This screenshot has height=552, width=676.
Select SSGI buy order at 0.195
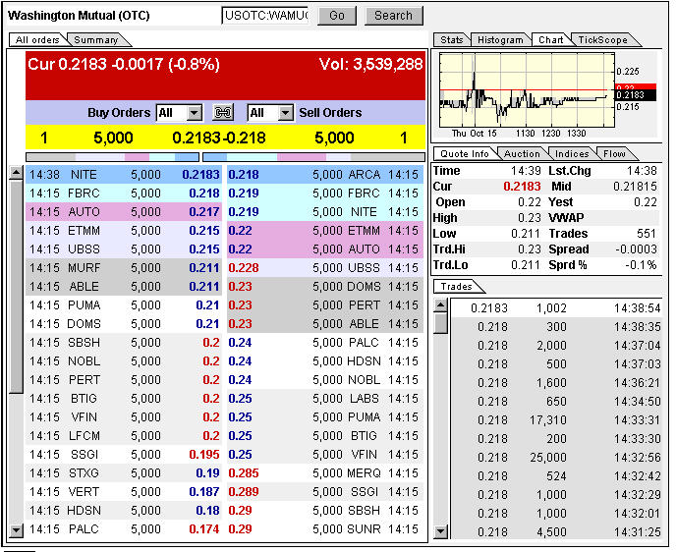(124, 455)
